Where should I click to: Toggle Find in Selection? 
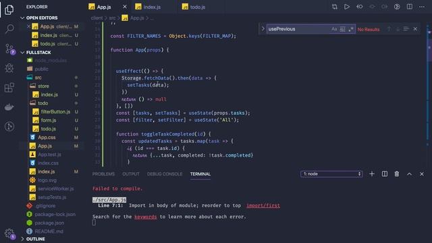[x=406, y=29]
